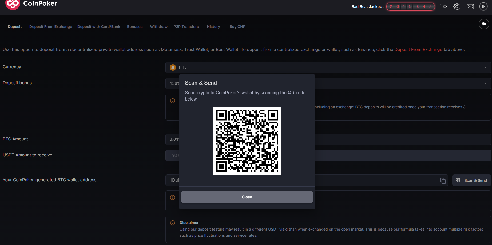492x245 pixels.
Task: Switch to the Withdraw tab
Action: tap(159, 27)
